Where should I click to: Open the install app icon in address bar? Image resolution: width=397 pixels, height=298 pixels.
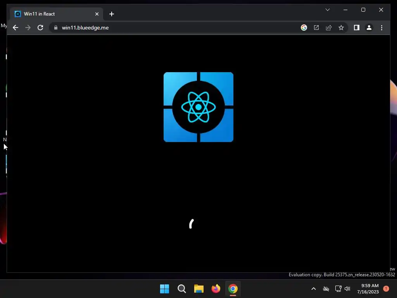tap(316, 28)
